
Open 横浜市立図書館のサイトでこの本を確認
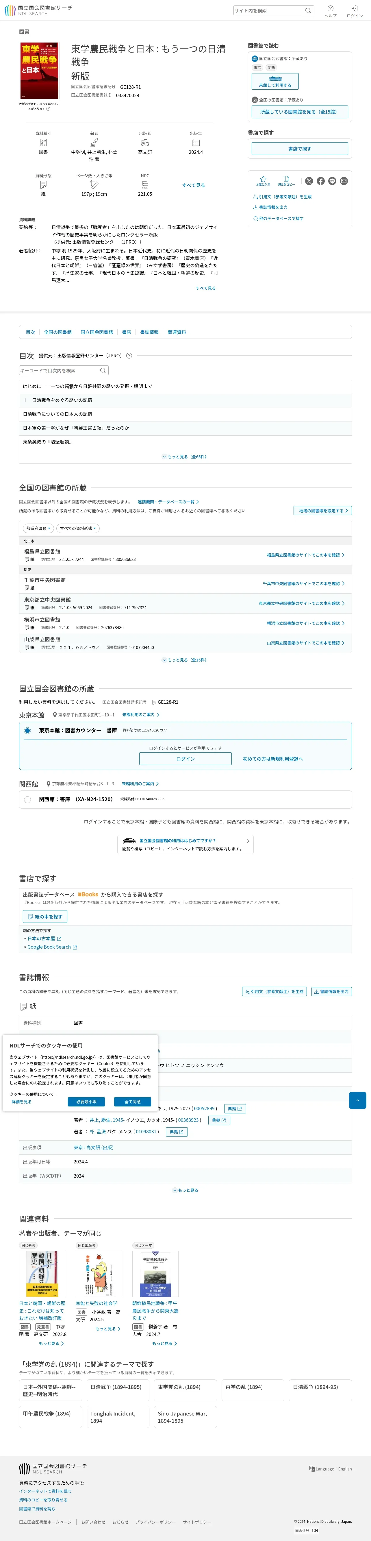305,623
